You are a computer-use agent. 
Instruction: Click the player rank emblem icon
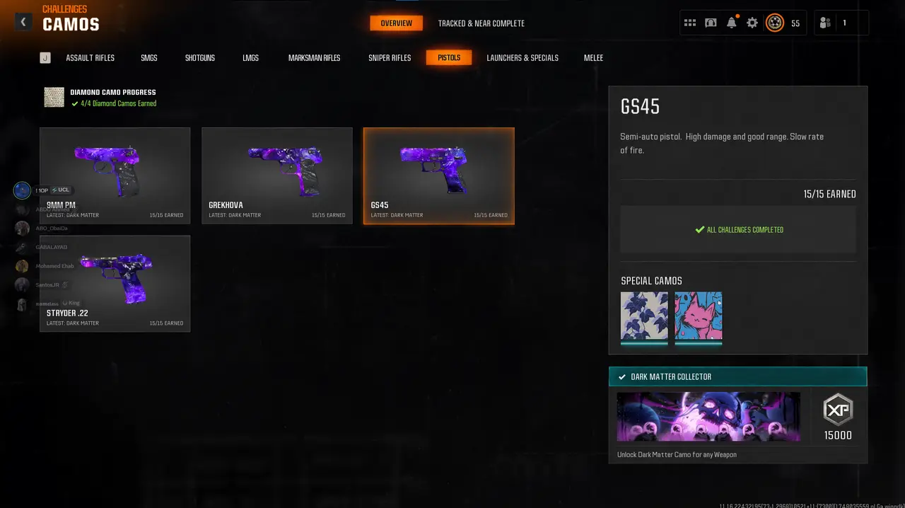pos(775,23)
